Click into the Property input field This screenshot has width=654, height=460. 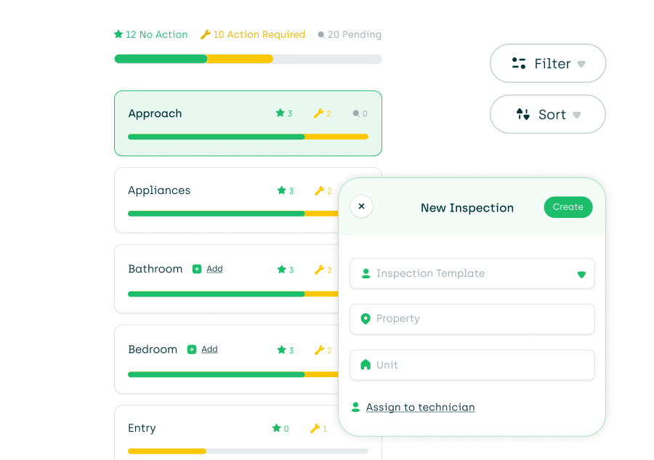tap(472, 319)
